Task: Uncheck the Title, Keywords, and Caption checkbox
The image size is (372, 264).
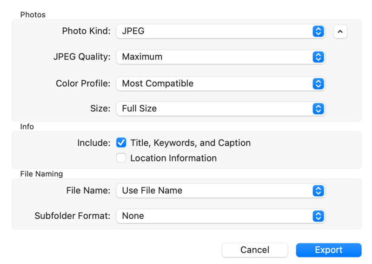Action: (121, 143)
